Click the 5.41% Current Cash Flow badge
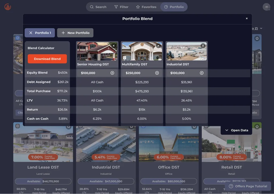 (x=106, y=157)
